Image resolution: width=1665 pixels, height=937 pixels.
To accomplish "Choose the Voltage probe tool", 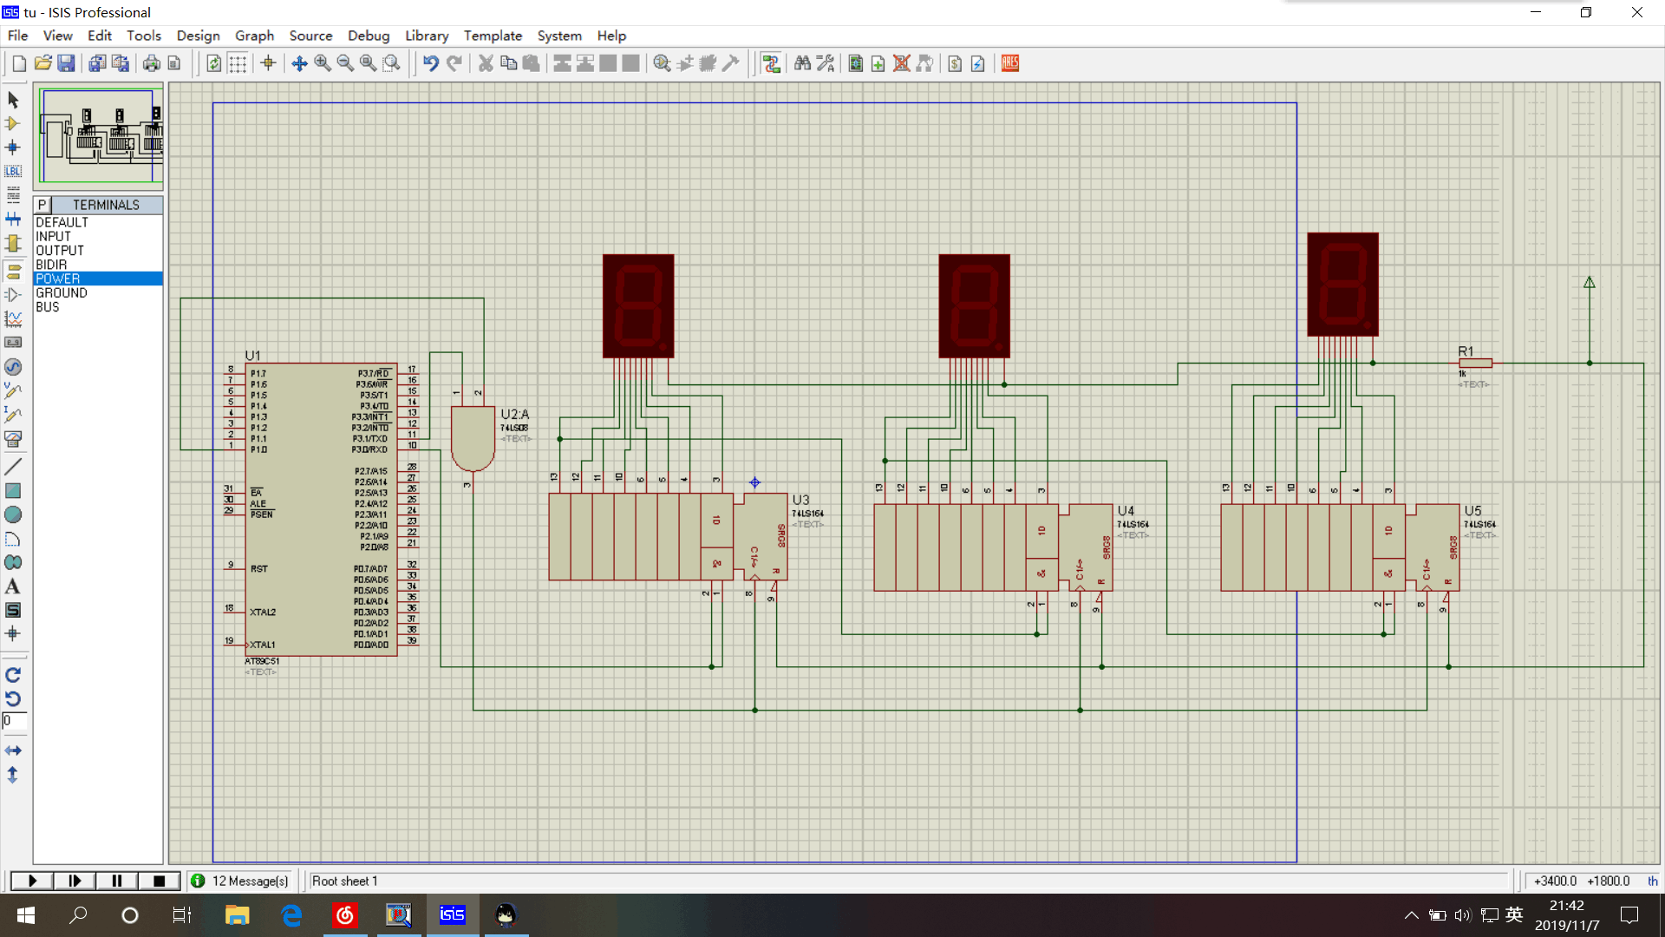I will tap(13, 390).
